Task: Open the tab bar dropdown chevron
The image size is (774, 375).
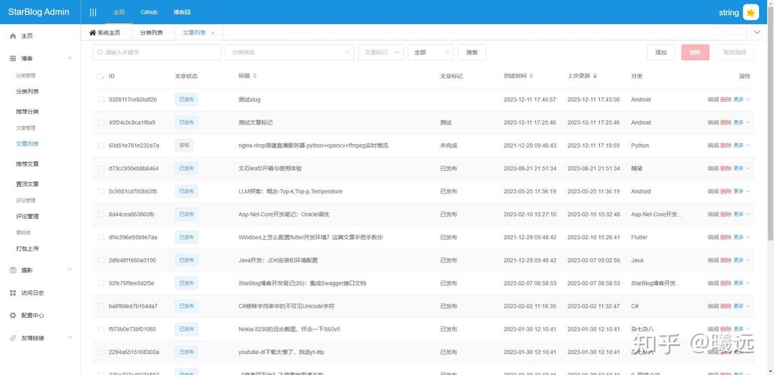Action: [757, 32]
